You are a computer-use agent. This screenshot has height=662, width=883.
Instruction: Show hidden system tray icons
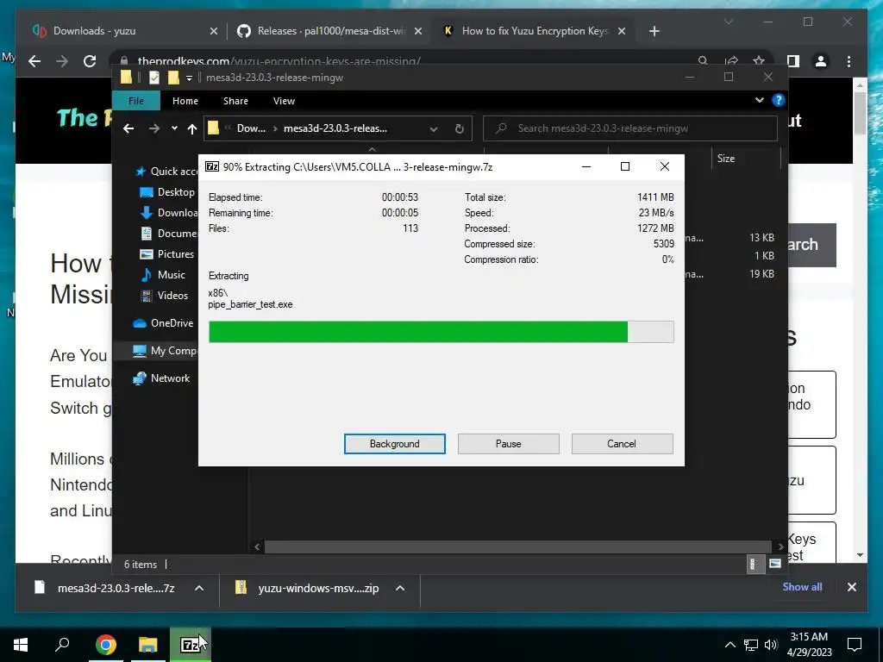[x=730, y=645]
